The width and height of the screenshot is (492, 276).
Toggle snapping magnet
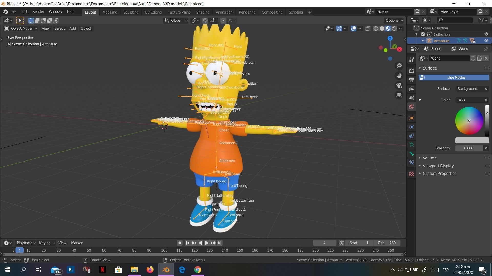[205, 21]
